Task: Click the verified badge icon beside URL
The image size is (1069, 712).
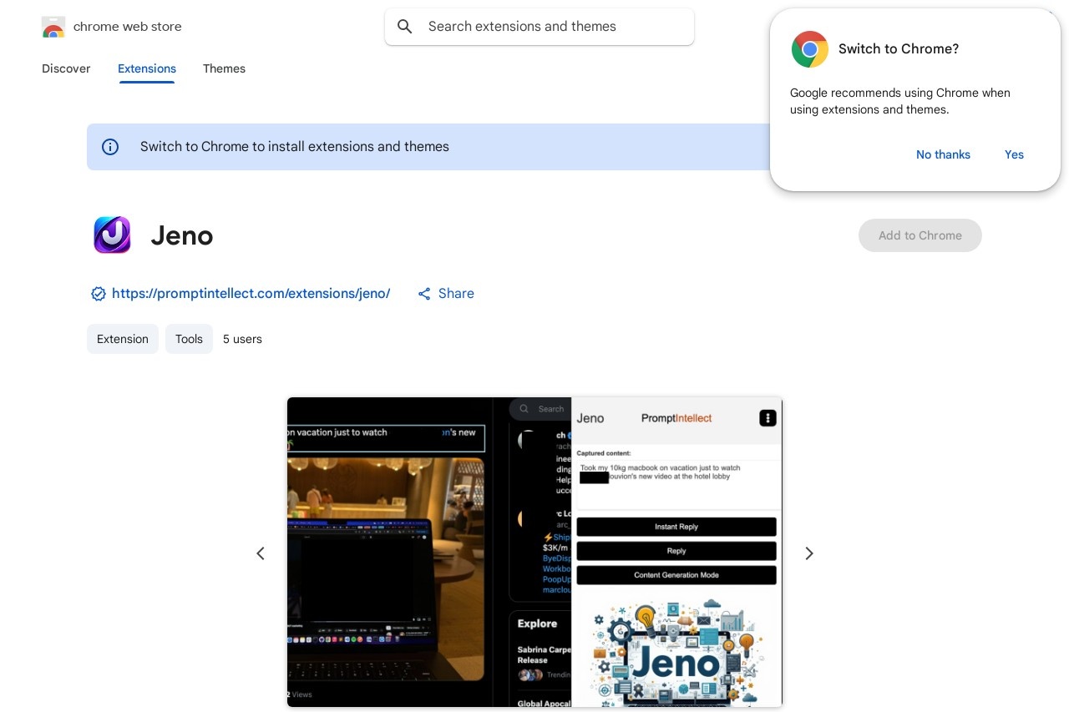Action: pyautogui.click(x=99, y=294)
